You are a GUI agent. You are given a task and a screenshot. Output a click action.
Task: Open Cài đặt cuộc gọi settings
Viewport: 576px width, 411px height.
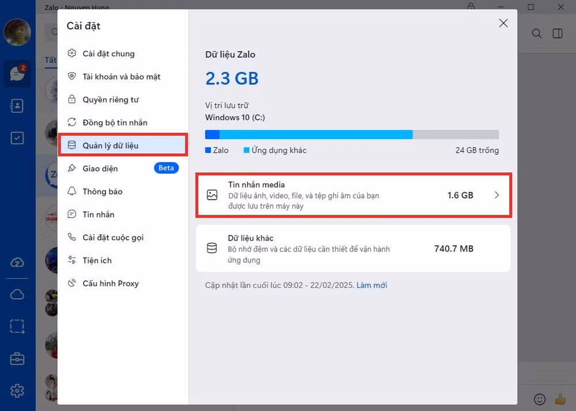[123, 237]
